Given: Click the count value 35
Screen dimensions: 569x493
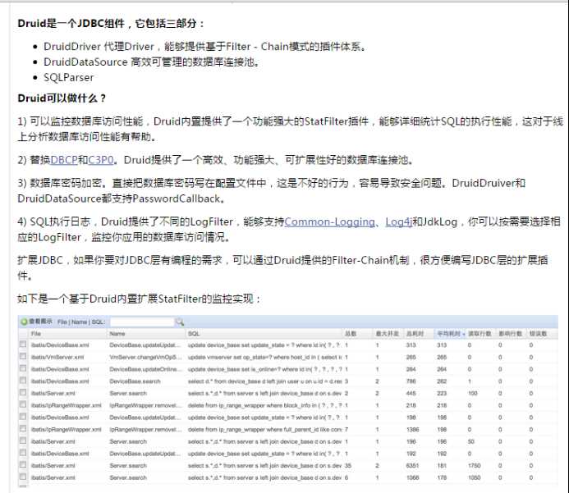Looking at the screenshot, I should click(x=347, y=465).
